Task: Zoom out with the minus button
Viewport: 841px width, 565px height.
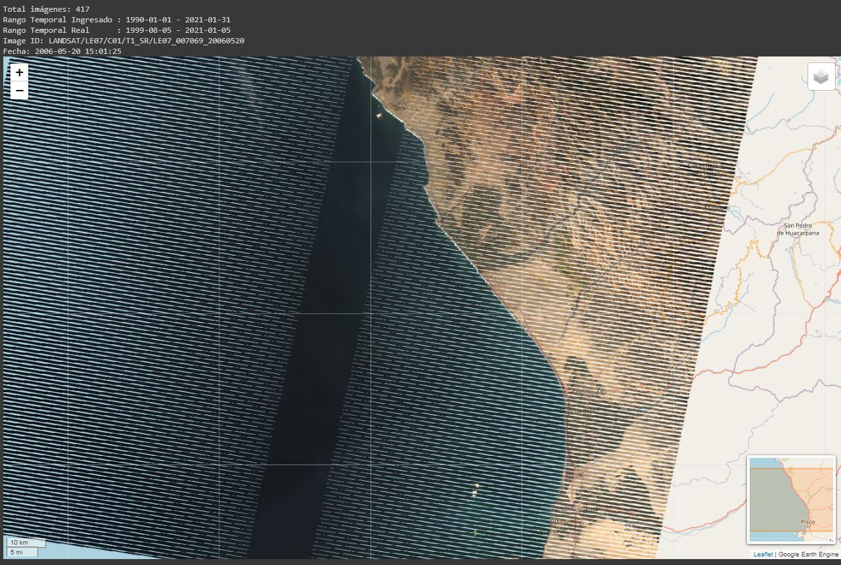Action: pyautogui.click(x=20, y=91)
